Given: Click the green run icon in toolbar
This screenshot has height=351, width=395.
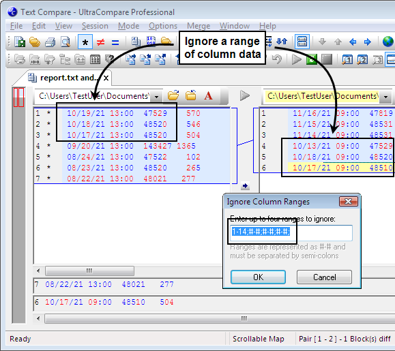Looking at the screenshot, I should pyautogui.click(x=312, y=59).
